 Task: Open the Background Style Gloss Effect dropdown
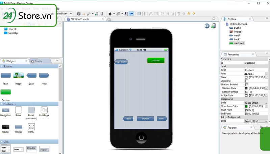pyautogui.click(x=256, y=103)
